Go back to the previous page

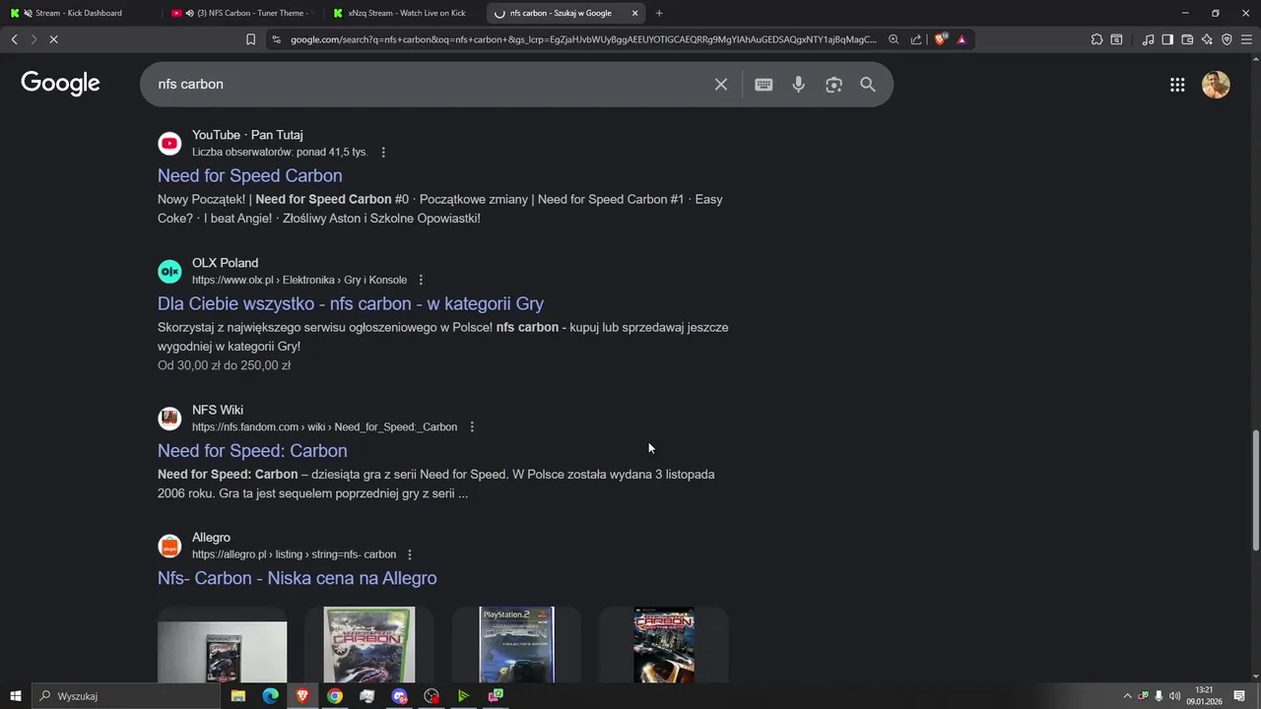(14, 39)
